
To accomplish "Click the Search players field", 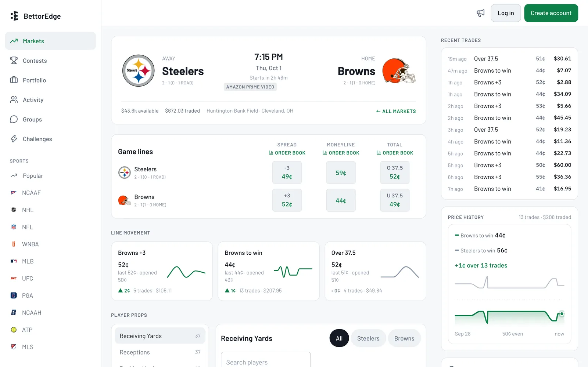I will click(266, 360).
